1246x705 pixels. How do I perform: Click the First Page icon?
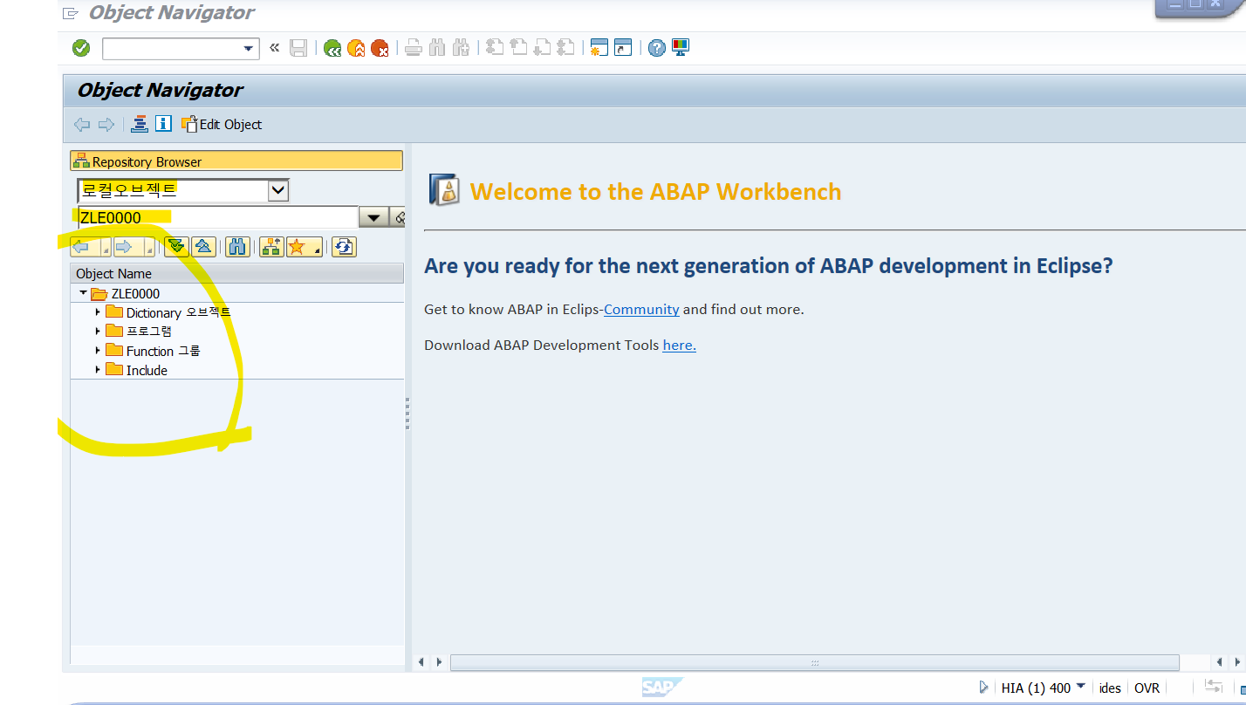[x=496, y=48]
